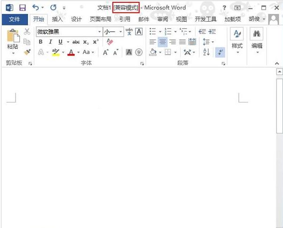283x228 pixels.
Task: Apply yellow text highlight color
Action: coord(55,52)
